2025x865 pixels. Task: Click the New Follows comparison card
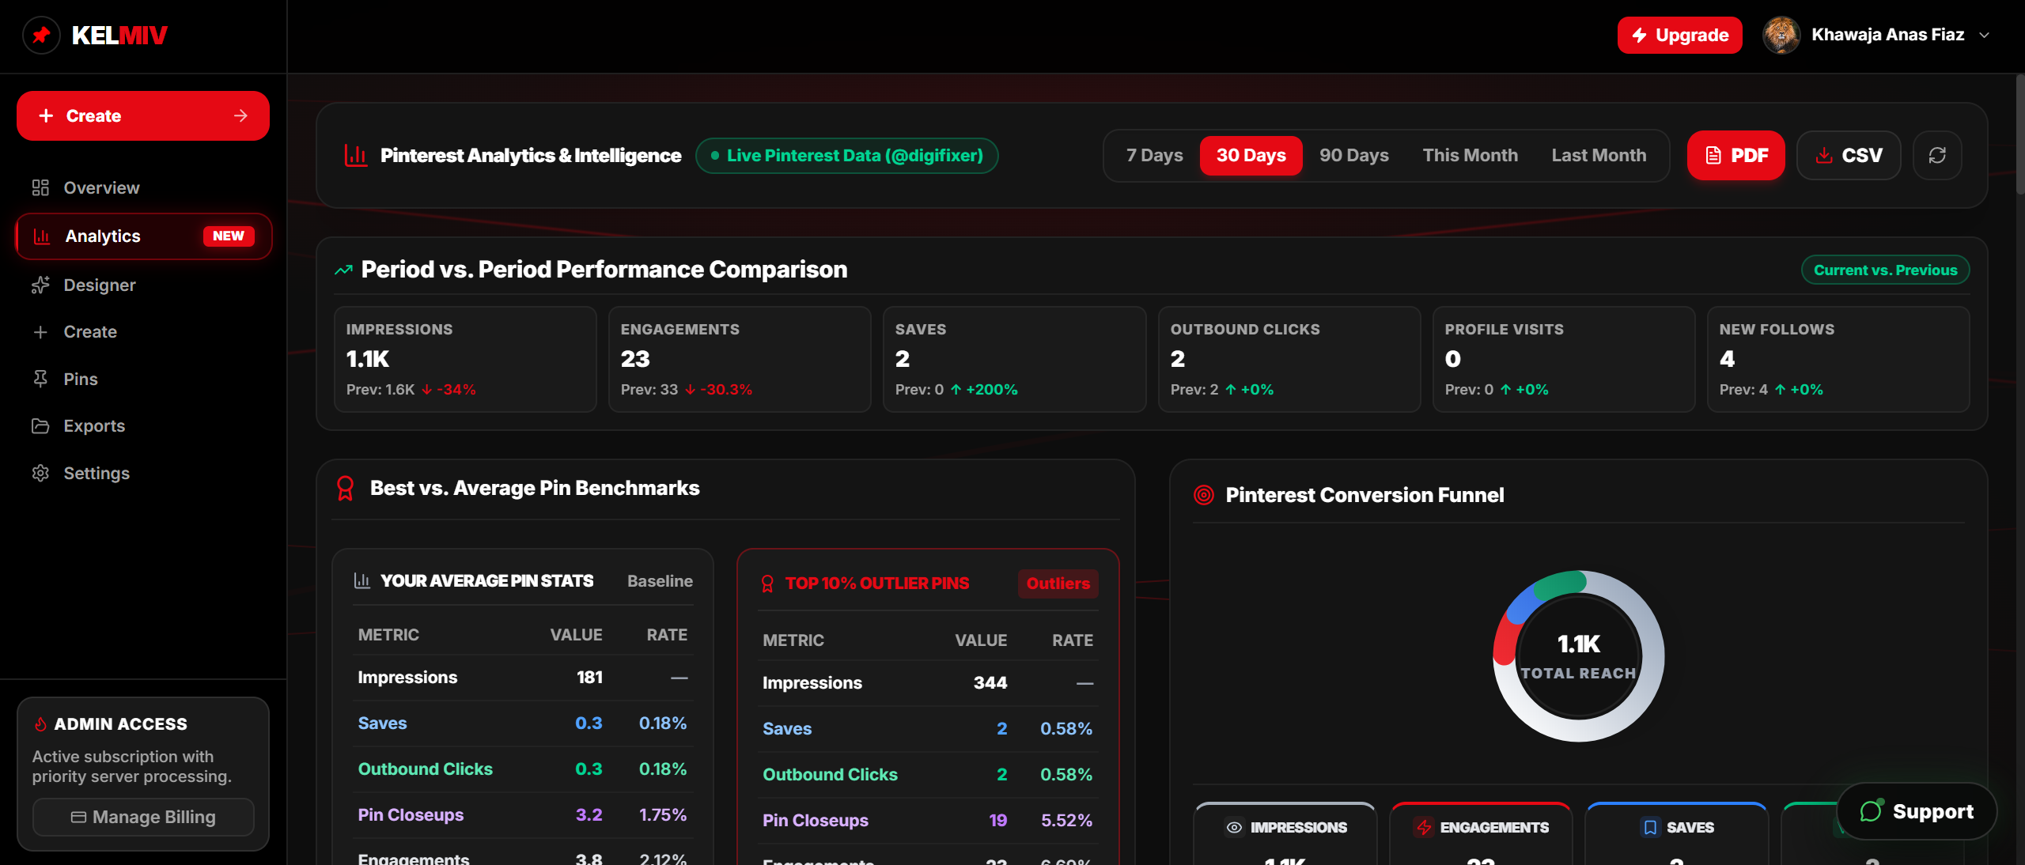pos(1838,359)
